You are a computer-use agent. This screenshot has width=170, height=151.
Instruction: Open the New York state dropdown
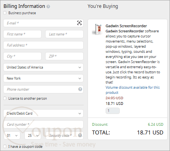pyautogui.click(x=43, y=78)
